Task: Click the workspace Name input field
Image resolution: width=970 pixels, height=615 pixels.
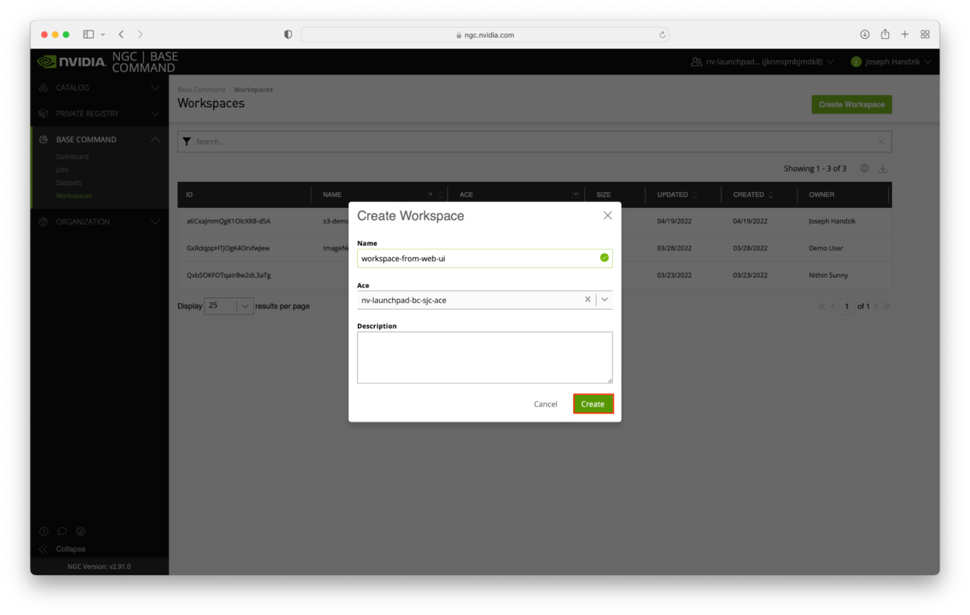Action: tap(478, 259)
